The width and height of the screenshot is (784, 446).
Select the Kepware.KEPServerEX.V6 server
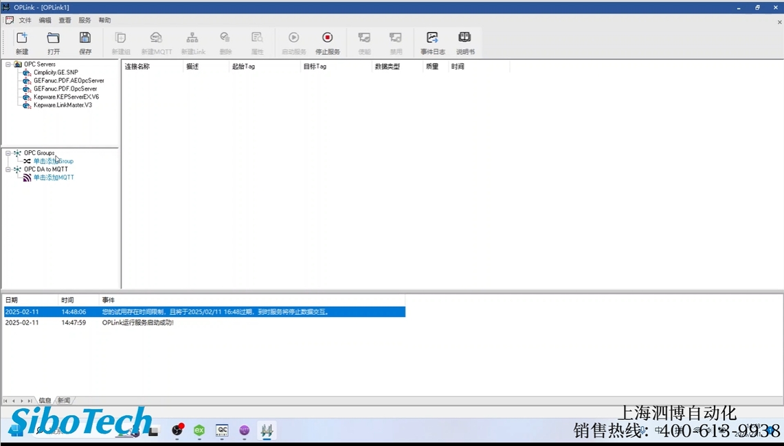pyautogui.click(x=66, y=97)
